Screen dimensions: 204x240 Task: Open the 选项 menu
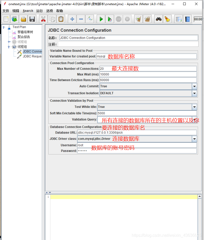pyautogui.click(x=50, y=11)
